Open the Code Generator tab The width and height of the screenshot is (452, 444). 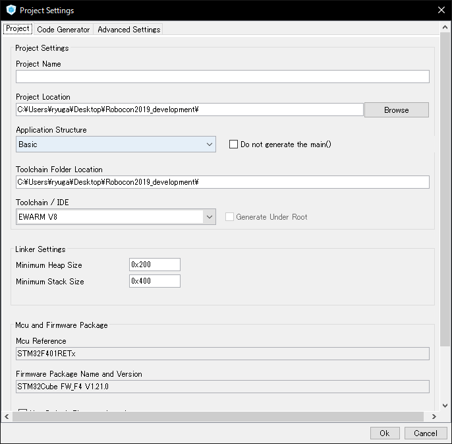63,30
